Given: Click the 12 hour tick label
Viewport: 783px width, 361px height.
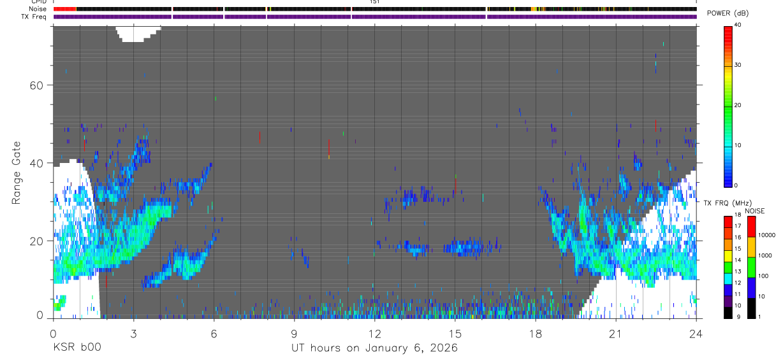Looking at the screenshot, I should point(375,332).
